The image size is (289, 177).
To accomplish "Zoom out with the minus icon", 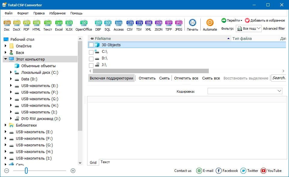I will click(7, 171).
